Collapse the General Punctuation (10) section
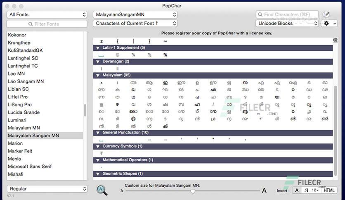Screen dimensions: 345x200 click(98, 133)
